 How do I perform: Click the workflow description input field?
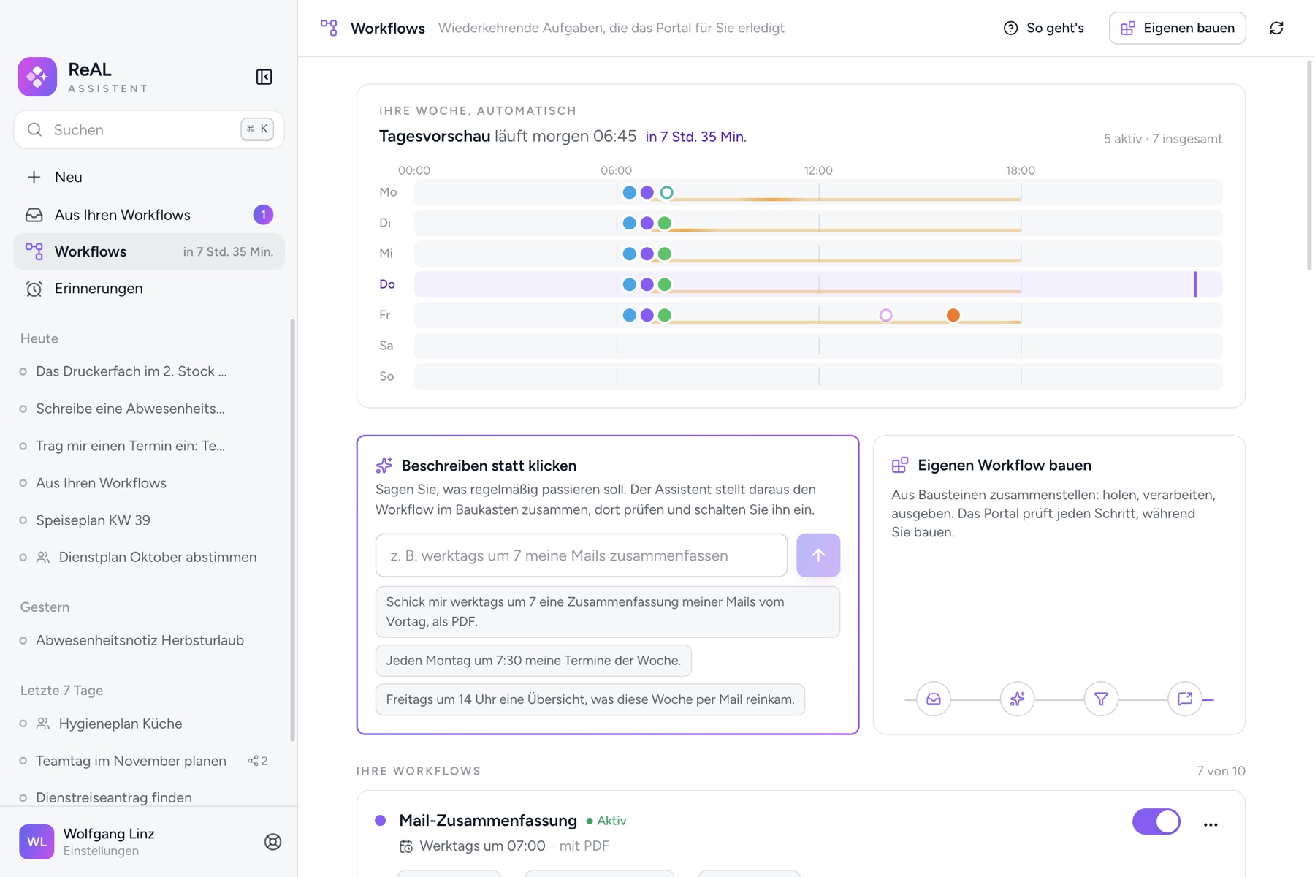click(582, 555)
